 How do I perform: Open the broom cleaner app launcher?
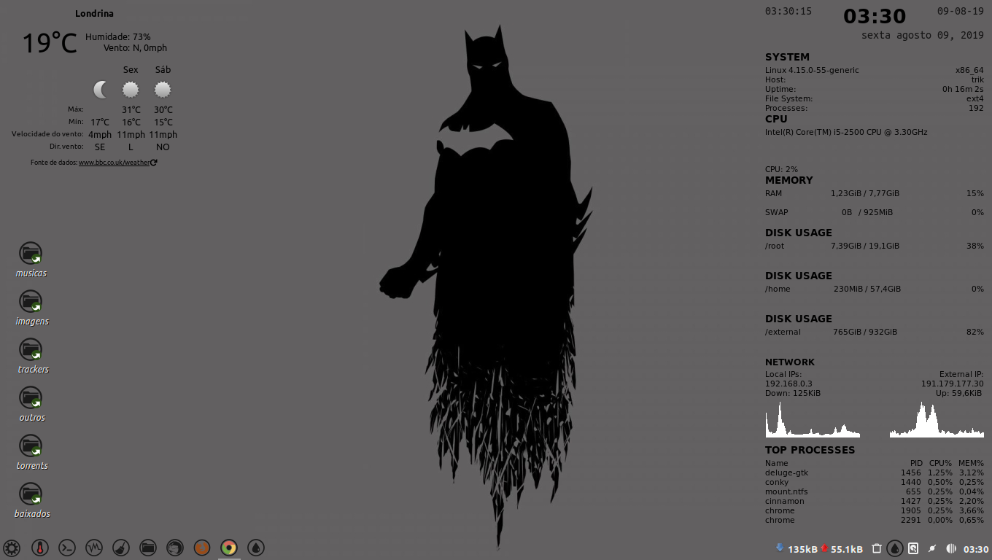point(121,548)
